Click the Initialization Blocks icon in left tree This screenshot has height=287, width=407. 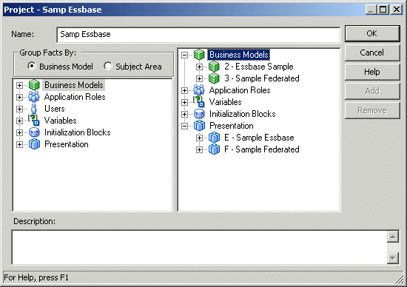34,132
